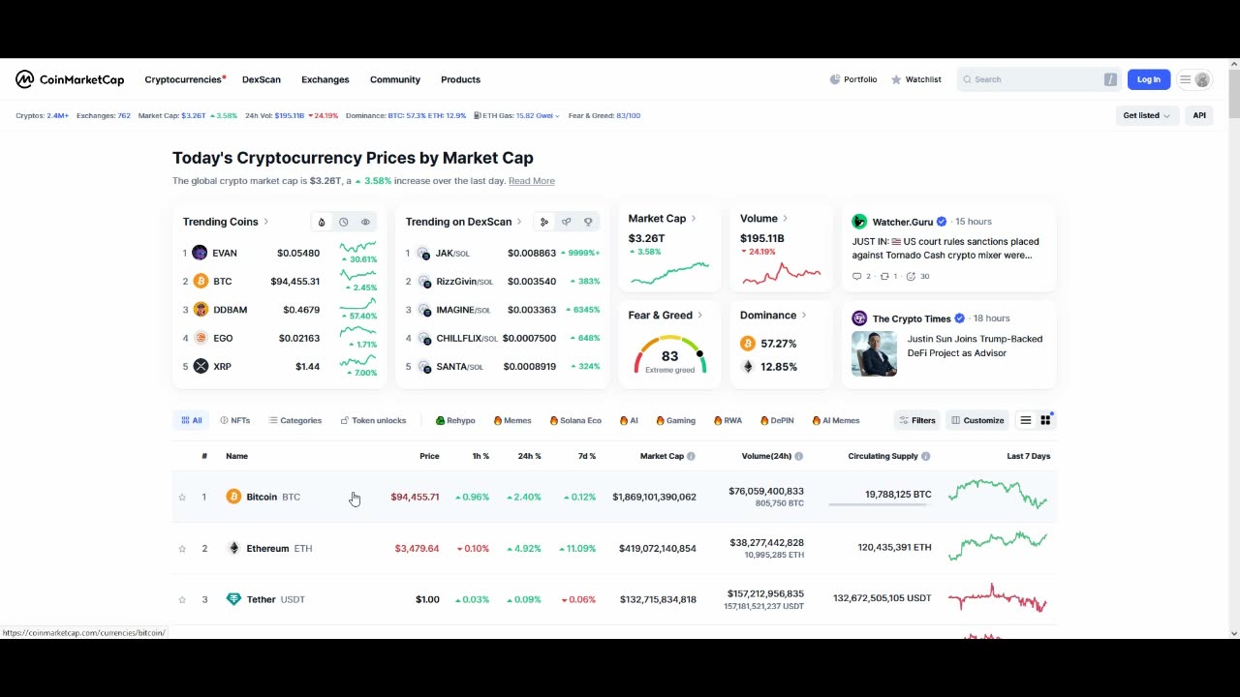
Task: Open the Cryptocurrencies menu
Action: click(x=184, y=79)
